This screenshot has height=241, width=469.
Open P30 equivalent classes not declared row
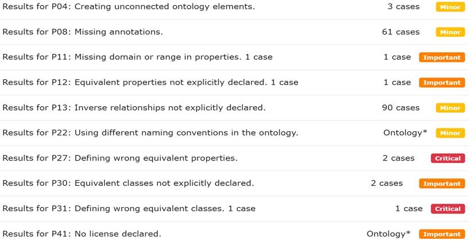pyautogui.click(x=128, y=184)
